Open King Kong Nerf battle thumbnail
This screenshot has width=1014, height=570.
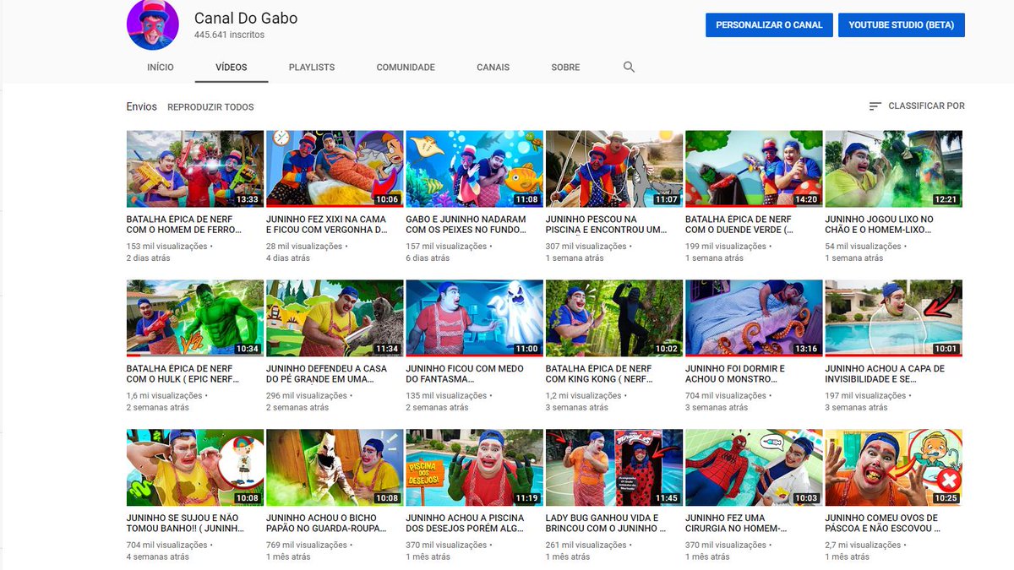[x=614, y=318]
